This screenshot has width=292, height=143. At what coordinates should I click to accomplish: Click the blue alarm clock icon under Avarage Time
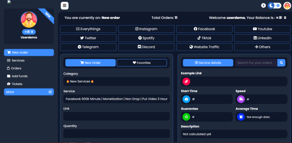pyautogui.click(x=241, y=117)
